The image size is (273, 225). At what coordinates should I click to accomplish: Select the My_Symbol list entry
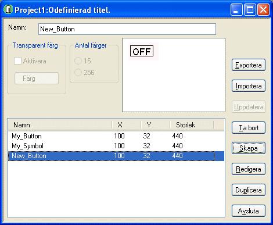click(x=116, y=146)
